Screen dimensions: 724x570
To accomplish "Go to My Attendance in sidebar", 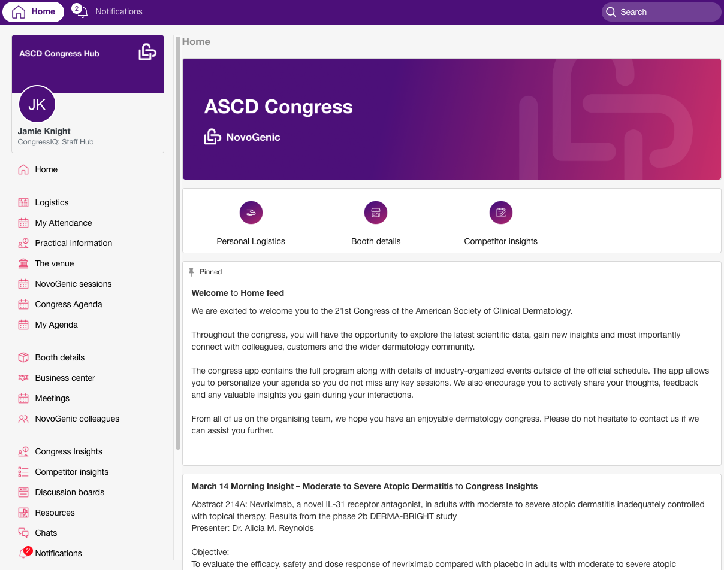I will (x=64, y=223).
